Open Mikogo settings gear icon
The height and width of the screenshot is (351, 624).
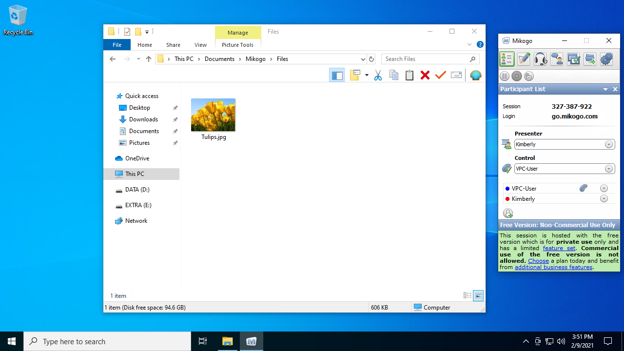[606, 59]
